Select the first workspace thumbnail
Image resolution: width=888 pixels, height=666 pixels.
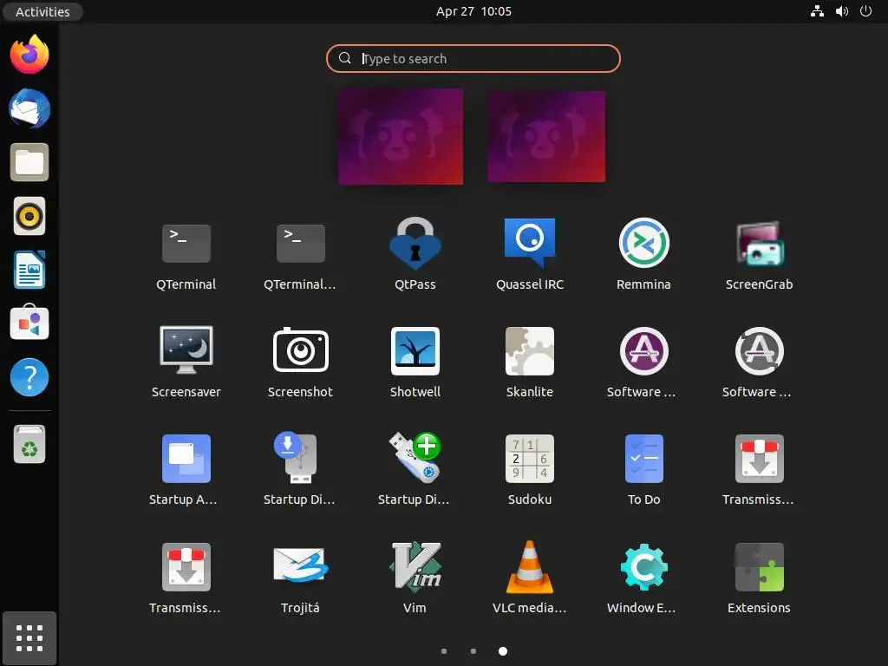401,136
